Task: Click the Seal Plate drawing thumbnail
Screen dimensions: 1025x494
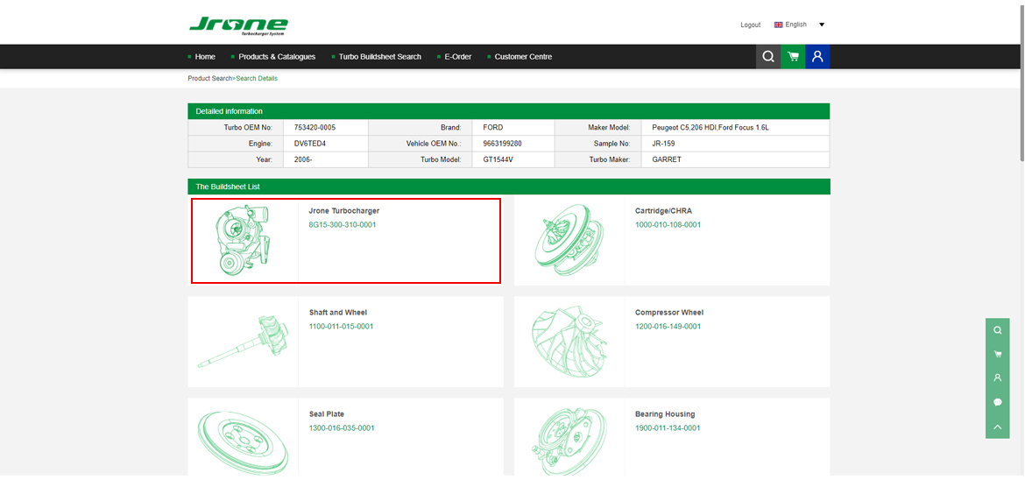Action: coord(243,443)
